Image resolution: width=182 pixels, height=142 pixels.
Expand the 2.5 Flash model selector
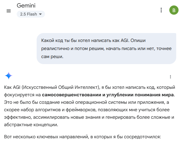(x=31, y=14)
